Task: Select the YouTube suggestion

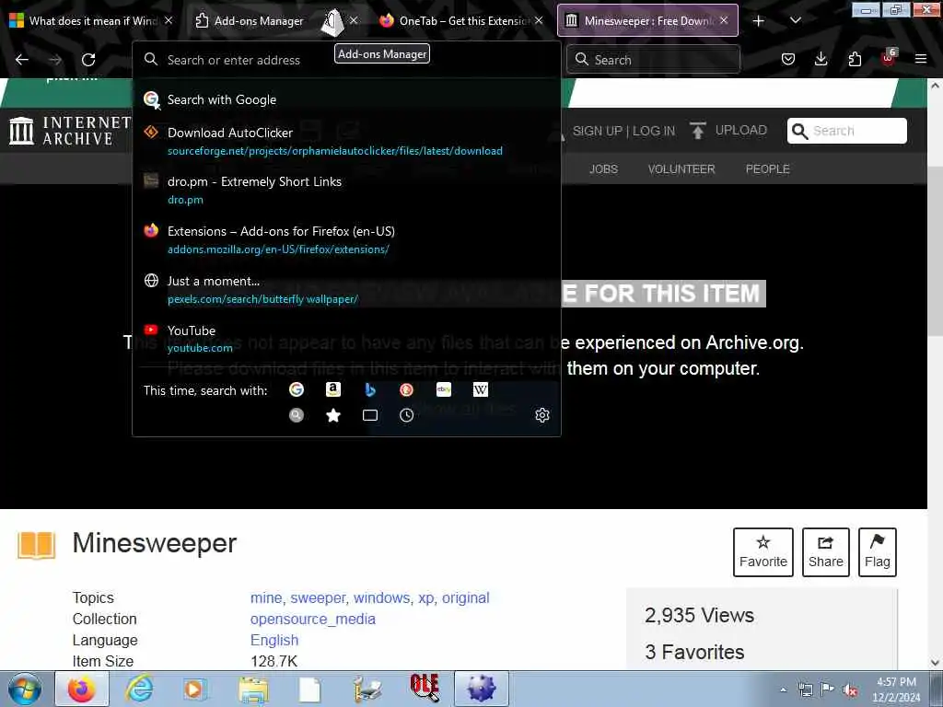Action: [x=346, y=339]
